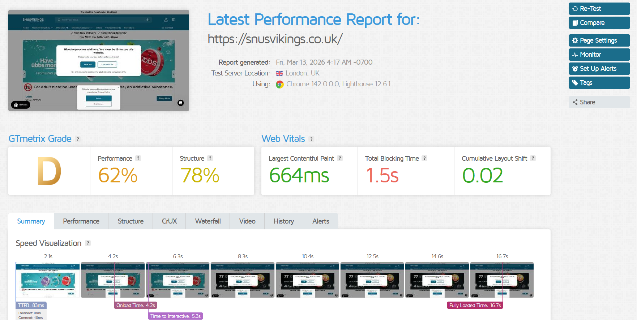637x320 pixels.
Task: Click the 0.02 layout shift value
Action: point(483,176)
